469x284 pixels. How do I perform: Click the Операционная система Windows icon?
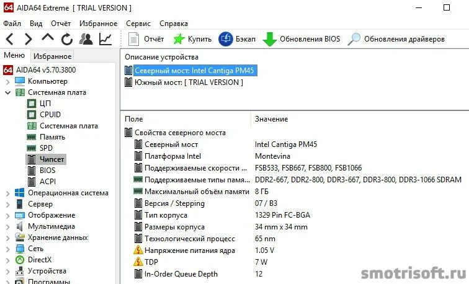(20, 193)
